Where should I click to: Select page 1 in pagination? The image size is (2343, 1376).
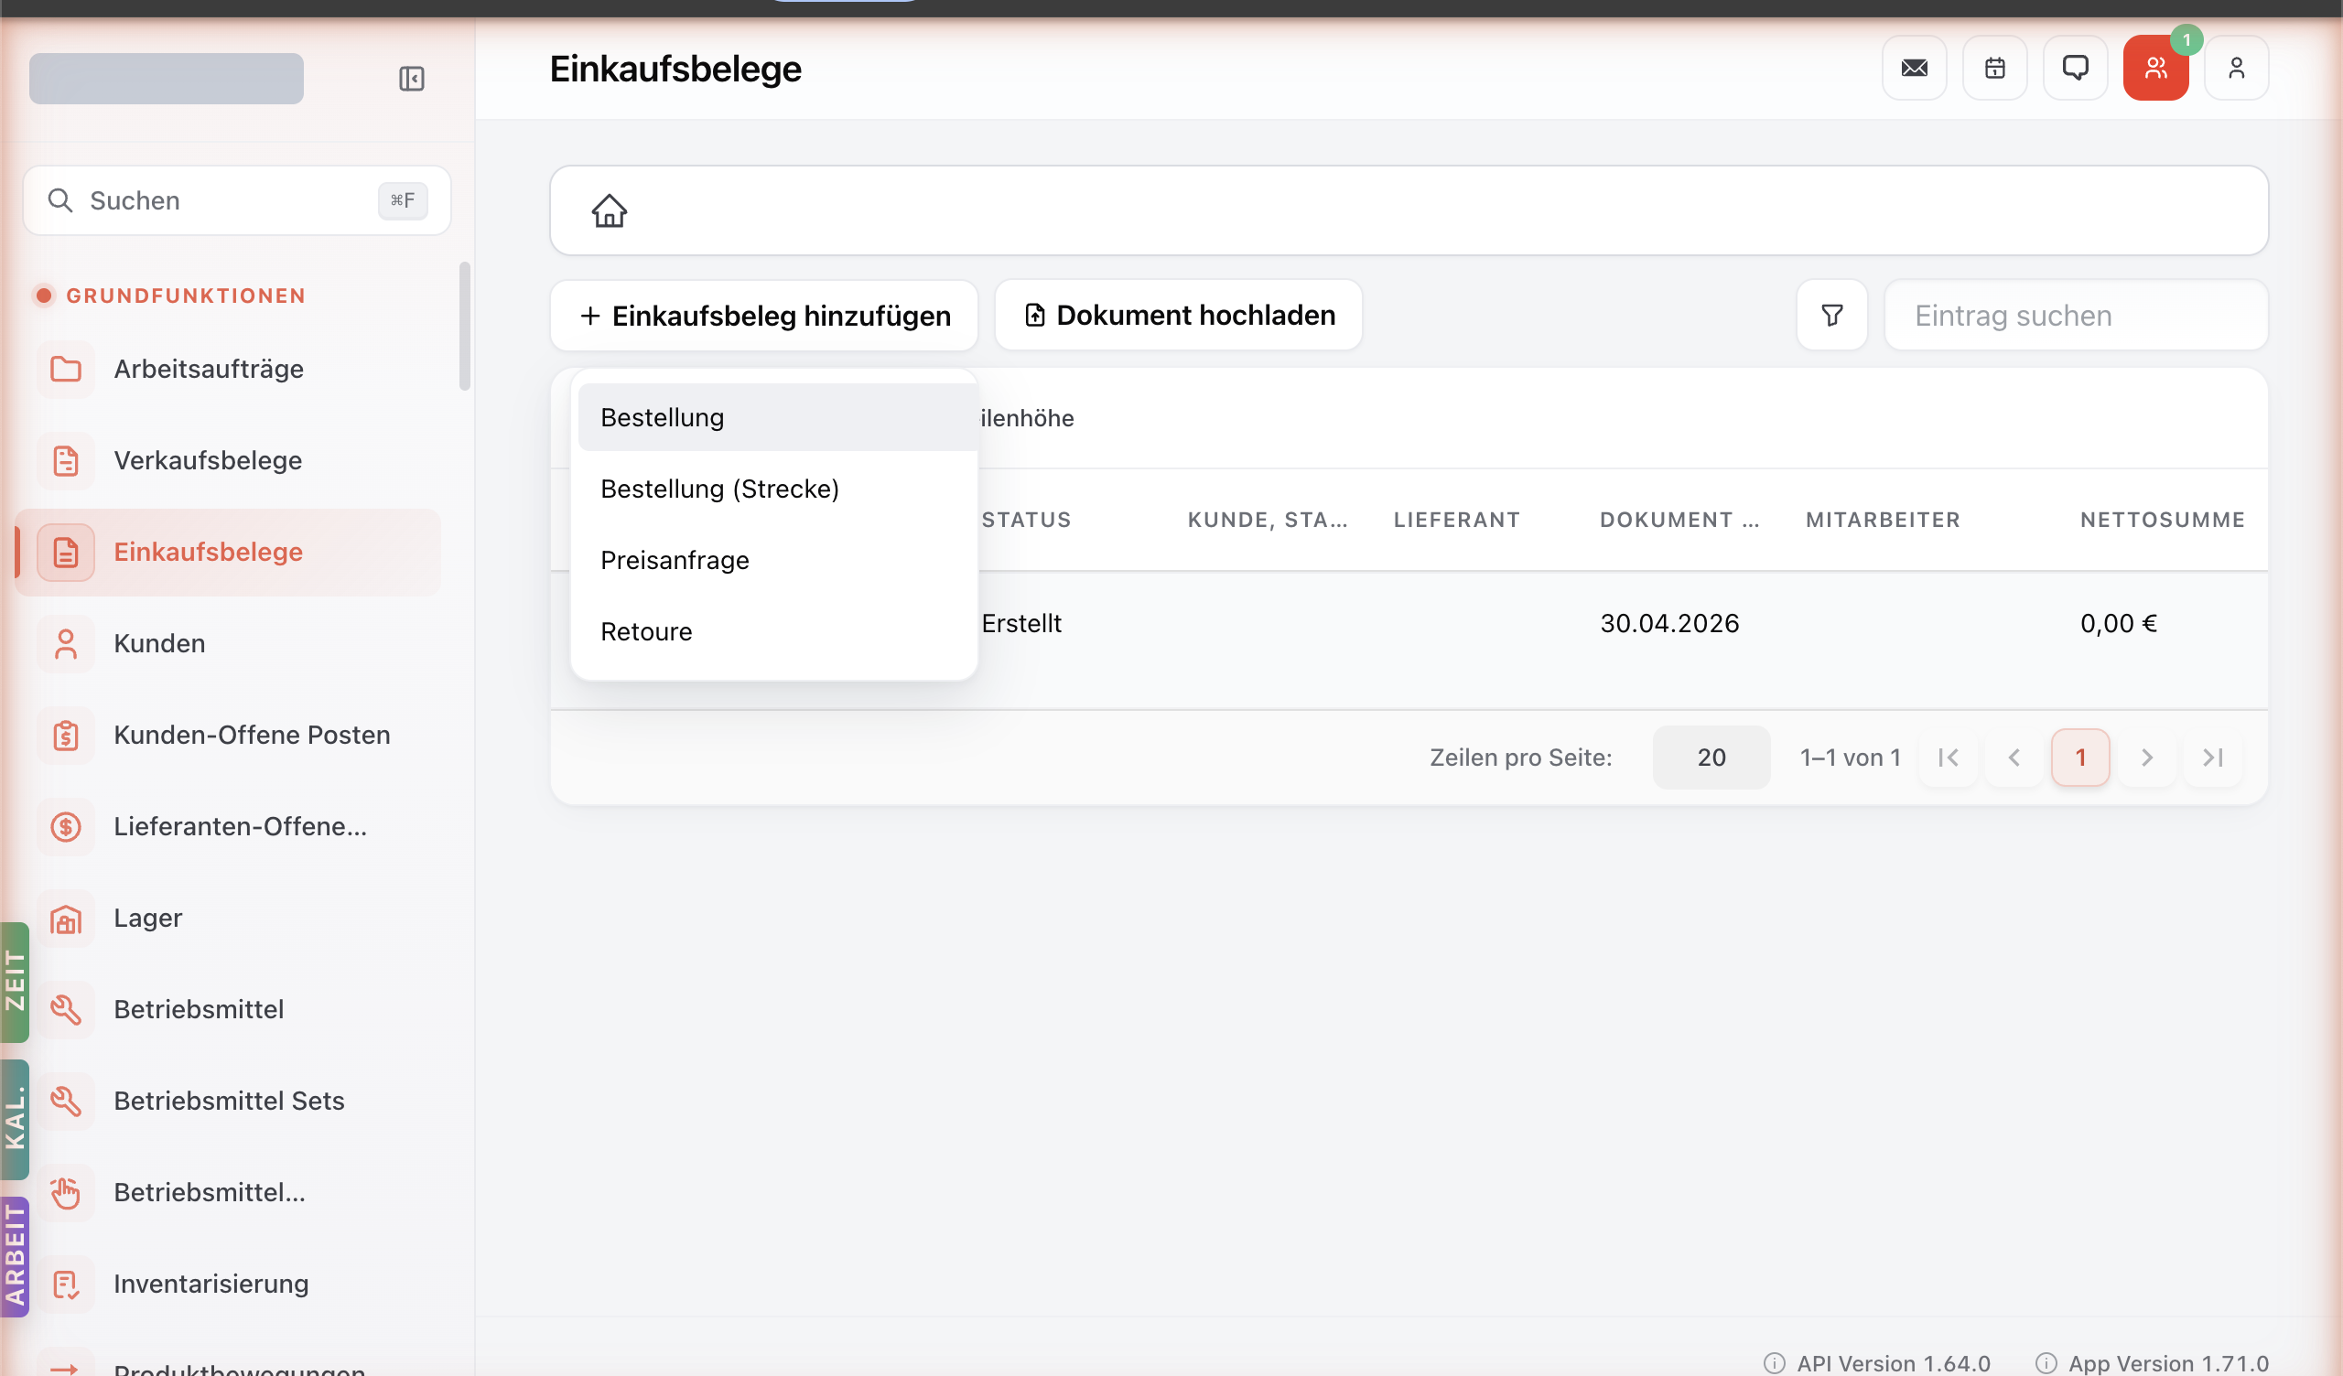coord(2080,758)
